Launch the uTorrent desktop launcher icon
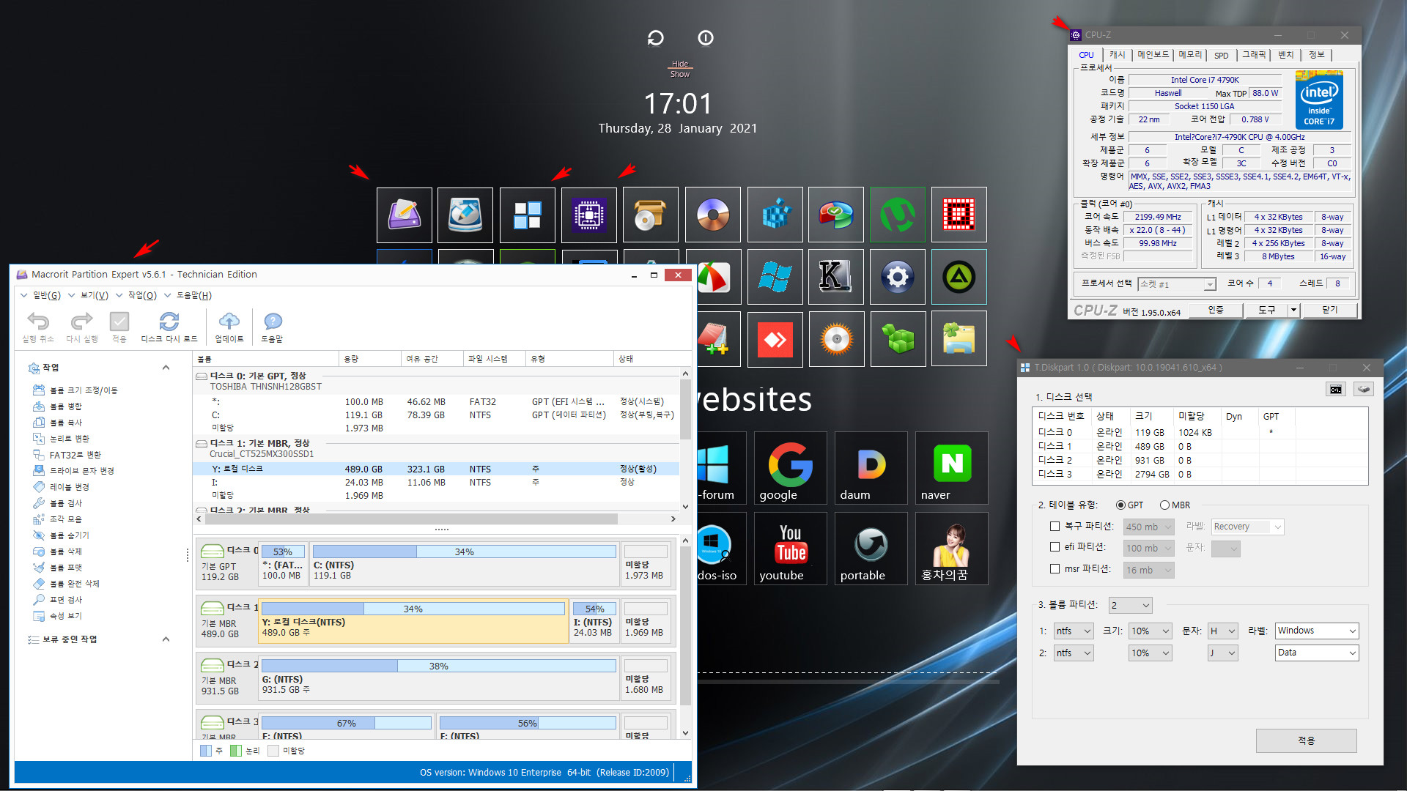 [898, 215]
